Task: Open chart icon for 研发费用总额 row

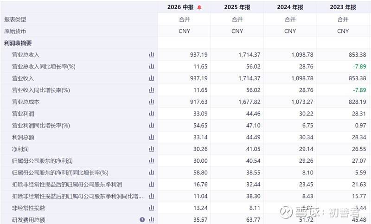Action: 152,220
